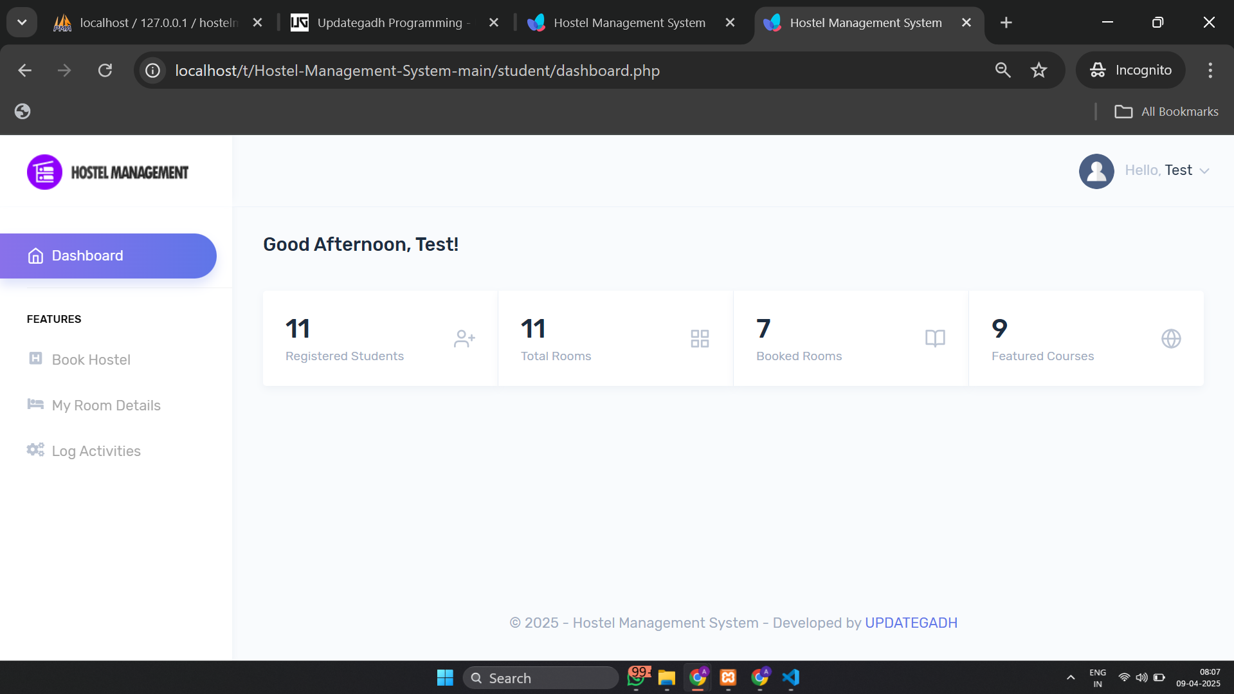This screenshot has height=694, width=1234.
Task: Open the browser tab search chevron
Action: coord(22,22)
